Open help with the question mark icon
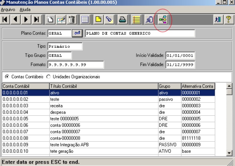The width and height of the screenshot is (235, 166). (x=229, y=19)
